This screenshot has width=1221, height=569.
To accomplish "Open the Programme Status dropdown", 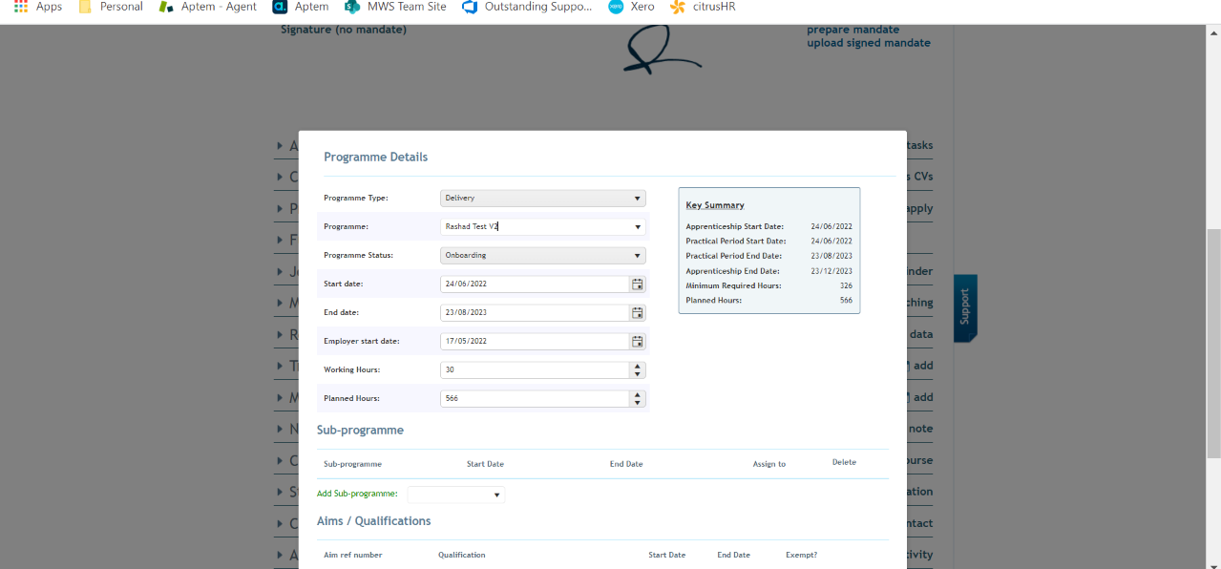I will (635, 255).
